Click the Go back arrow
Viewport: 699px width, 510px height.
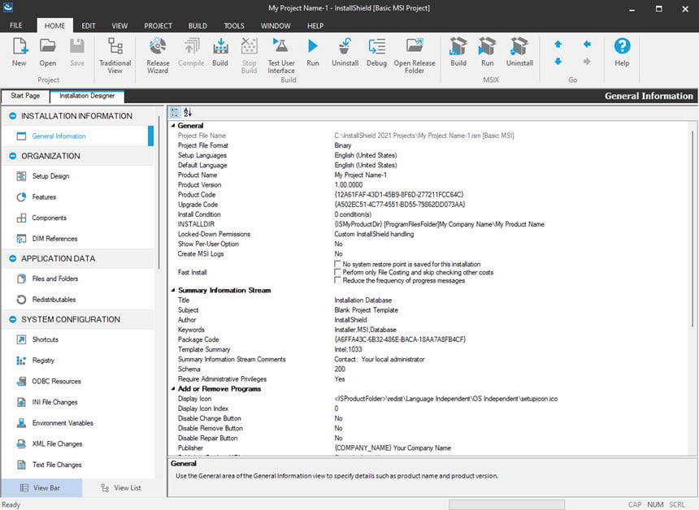[587, 44]
